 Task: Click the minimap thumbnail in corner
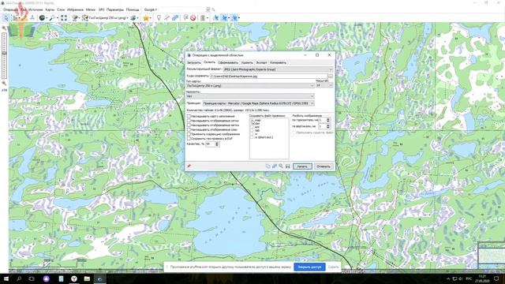(491, 256)
